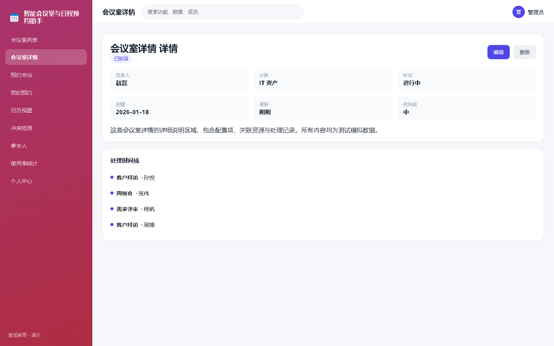Click the 分类 IT 资产 card
The image size is (554, 346).
(x=323, y=79)
